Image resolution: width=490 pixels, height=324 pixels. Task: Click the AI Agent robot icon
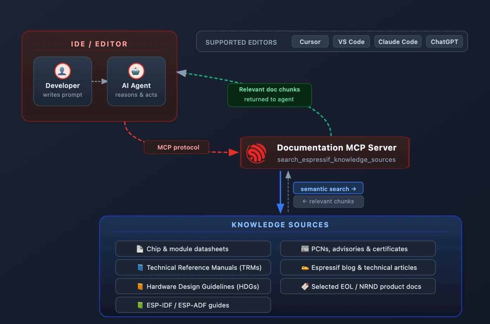136,71
